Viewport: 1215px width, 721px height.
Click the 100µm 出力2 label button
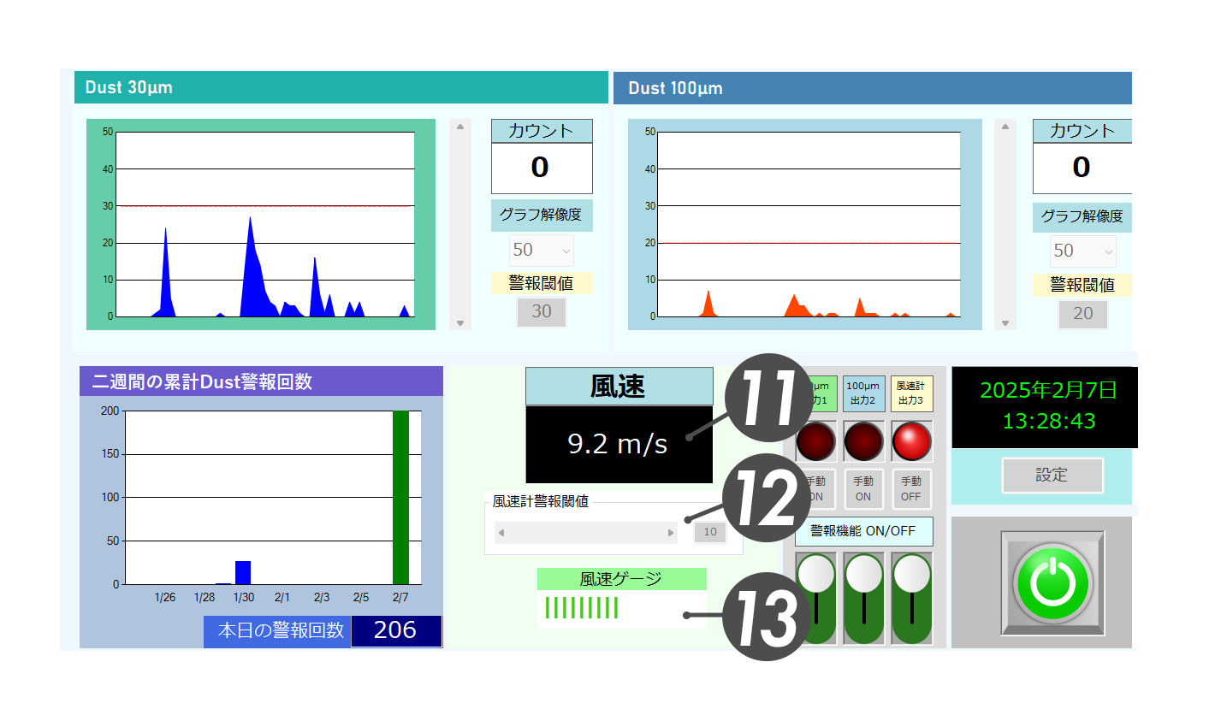tap(863, 393)
